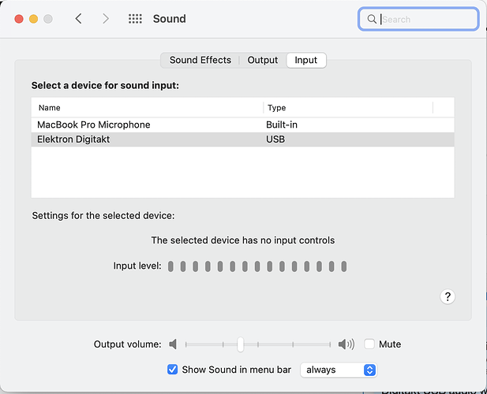Uncheck Show Sound in menu bar
The height and width of the screenshot is (394, 487).
click(x=172, y=370)
